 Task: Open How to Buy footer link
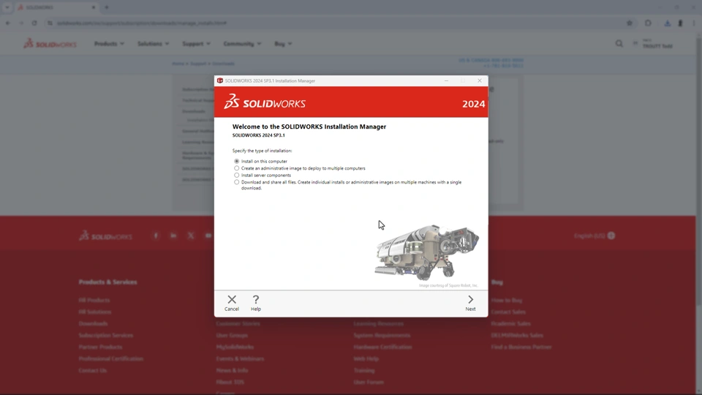pos(506,301)
